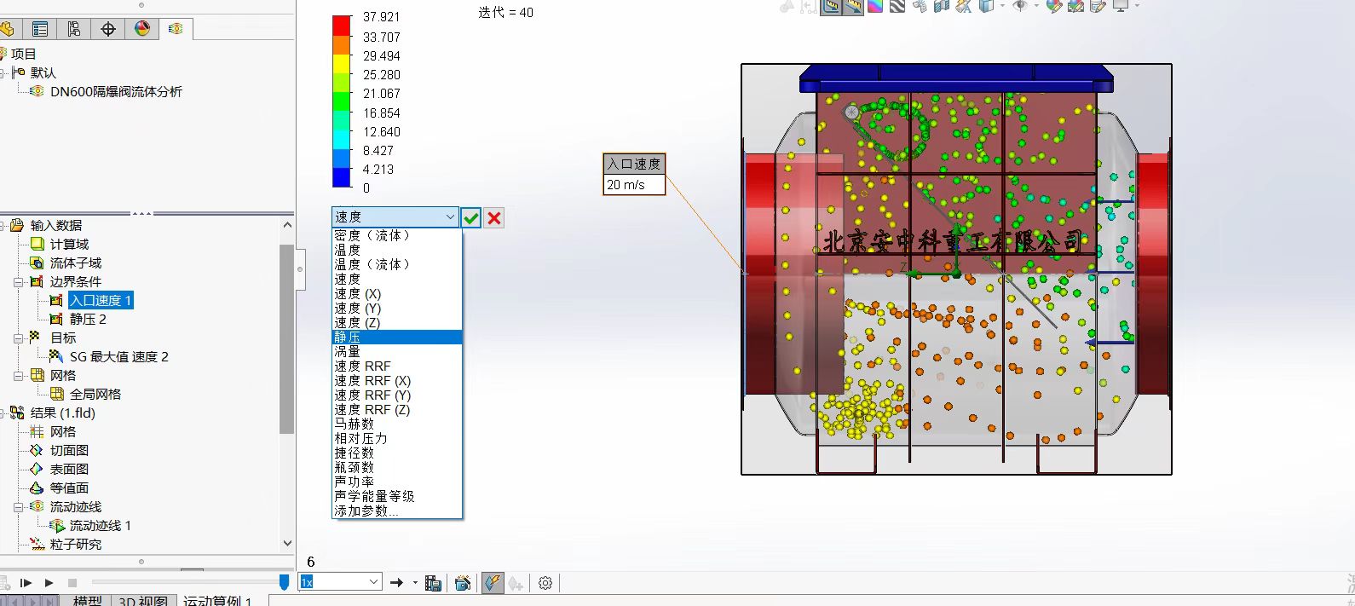The image size is (1355, 606).
Task: Click the stop animation button
Action: 72,583
